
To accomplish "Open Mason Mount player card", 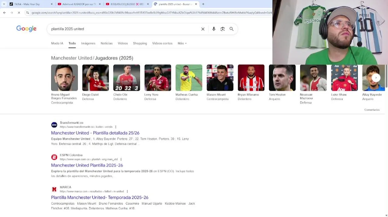I will tap(220, 82).
